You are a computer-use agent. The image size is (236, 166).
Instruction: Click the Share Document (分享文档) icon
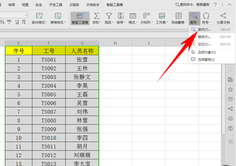pos(223,16)
